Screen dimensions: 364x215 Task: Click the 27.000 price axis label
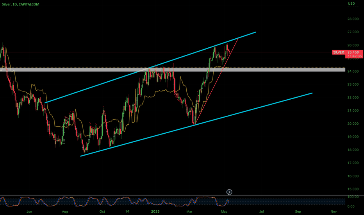pyautogui.click(x=353, y=32)
